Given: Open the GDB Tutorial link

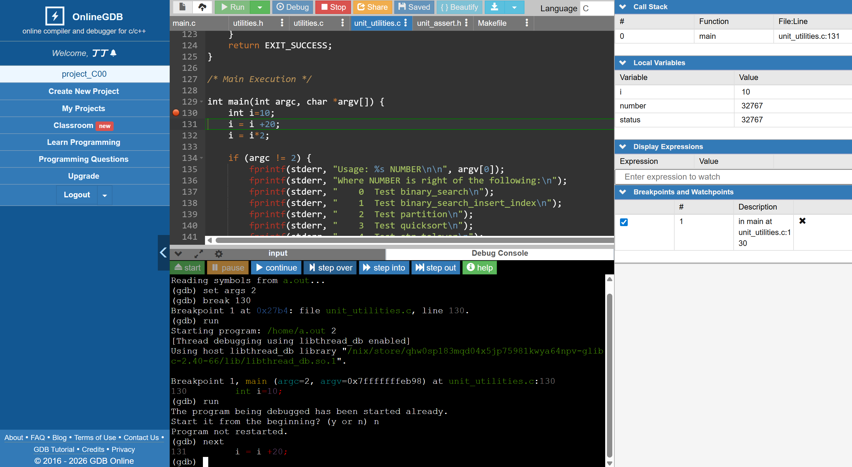Looking at the screenshot, I should (x=54, y=449).
